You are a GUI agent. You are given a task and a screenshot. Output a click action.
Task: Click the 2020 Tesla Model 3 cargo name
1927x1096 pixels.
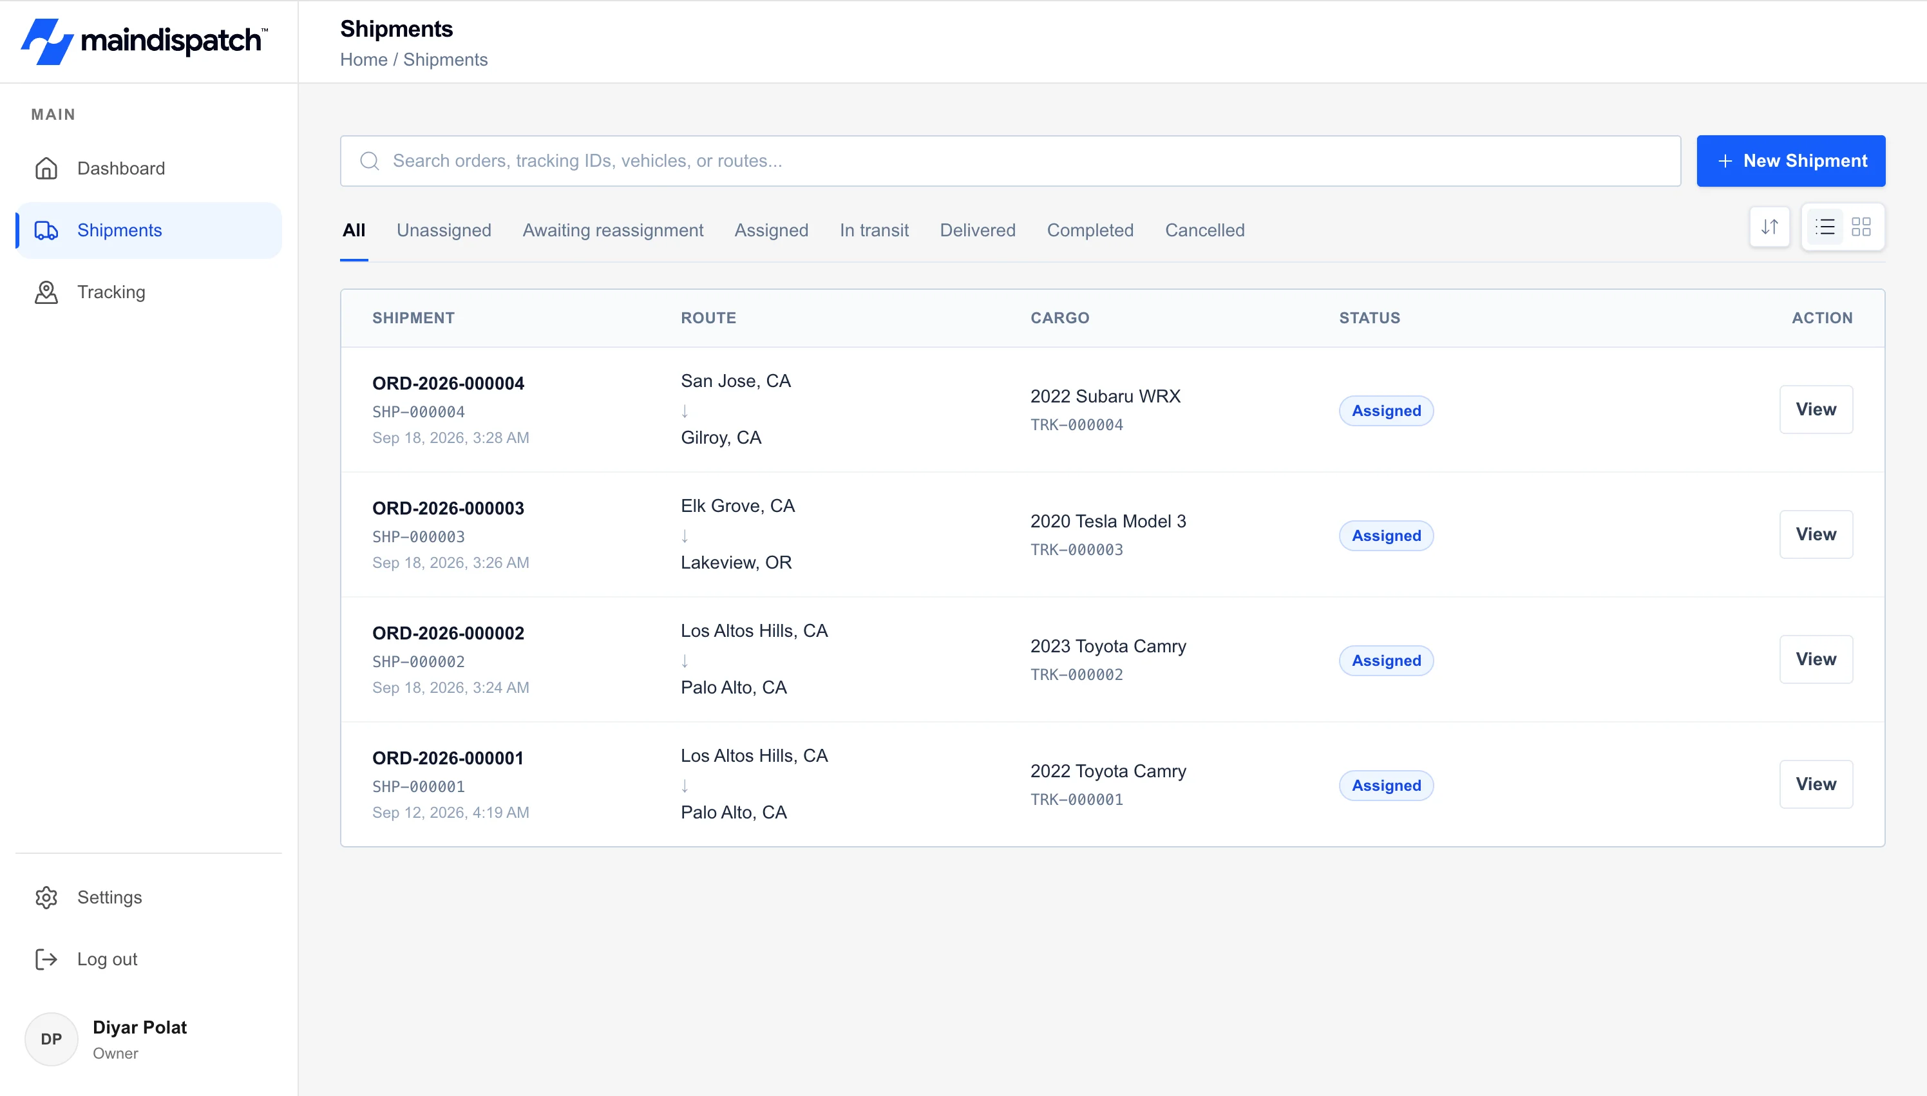click(1108, 521)
